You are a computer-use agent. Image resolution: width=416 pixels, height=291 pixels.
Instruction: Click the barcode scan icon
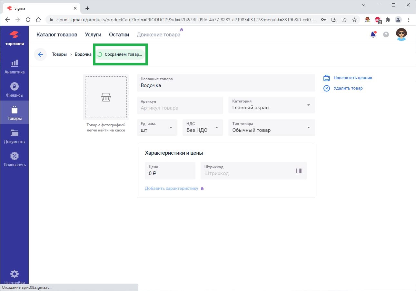coord(299,171)
